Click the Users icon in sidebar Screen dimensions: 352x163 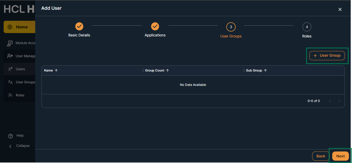tap(10, 69)
